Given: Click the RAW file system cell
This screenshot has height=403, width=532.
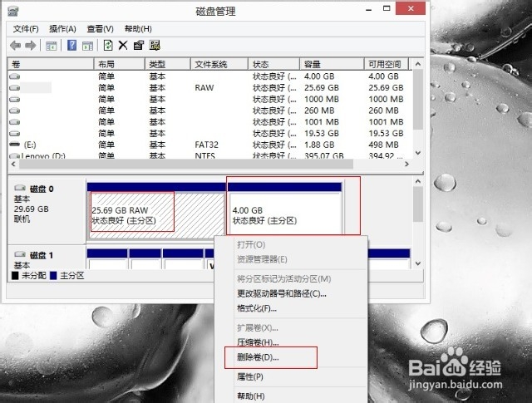Looking at the screenshot, I should (x=204, y=88).
